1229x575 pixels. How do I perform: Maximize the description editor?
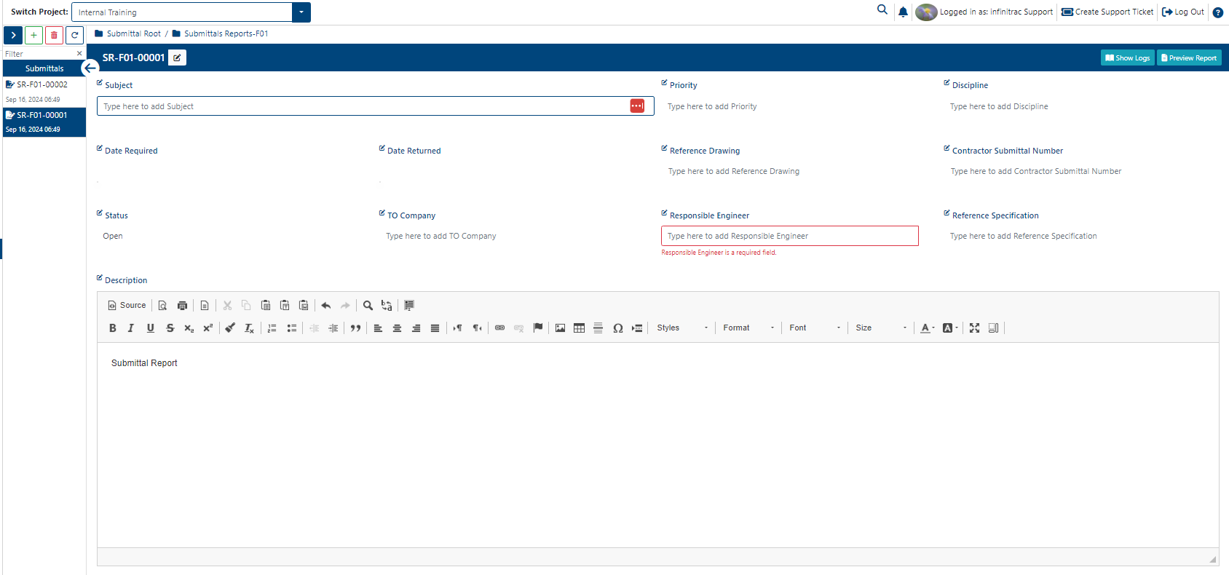click(x=974, y=328)
